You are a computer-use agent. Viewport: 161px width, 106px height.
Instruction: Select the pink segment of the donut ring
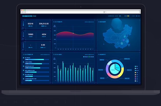(109, 75)
